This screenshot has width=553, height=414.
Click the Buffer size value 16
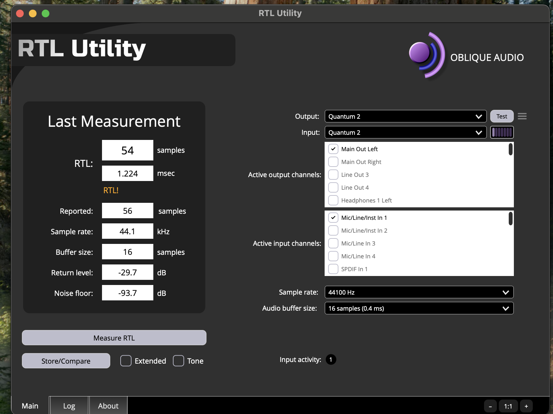(x=127, y=252)
